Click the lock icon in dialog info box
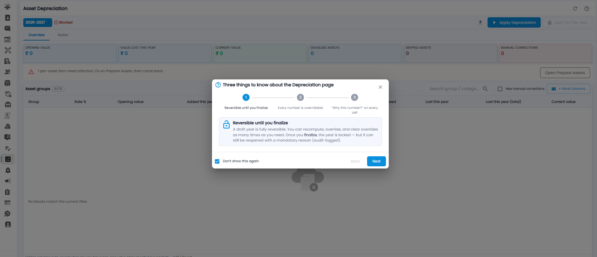The image size is (597, 257). tap(226, 125)
